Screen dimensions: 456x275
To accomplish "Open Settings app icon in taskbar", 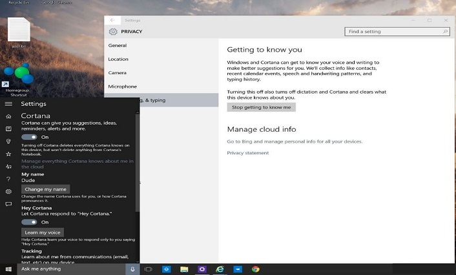I will point(202,269).
